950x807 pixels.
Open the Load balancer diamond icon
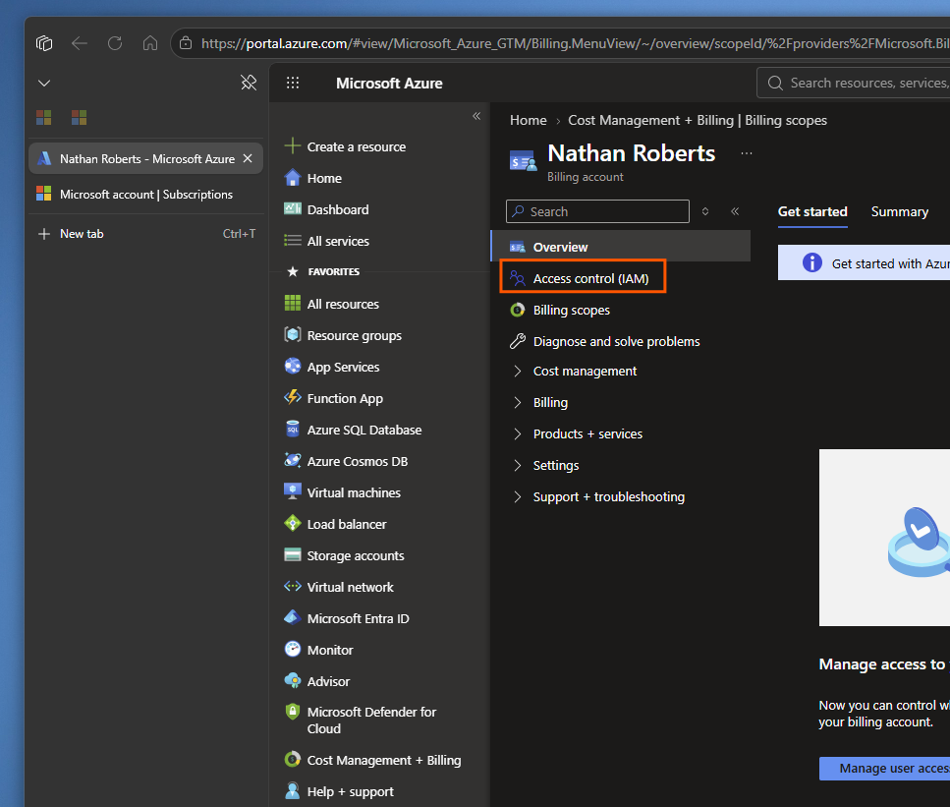tap(293, 524)
